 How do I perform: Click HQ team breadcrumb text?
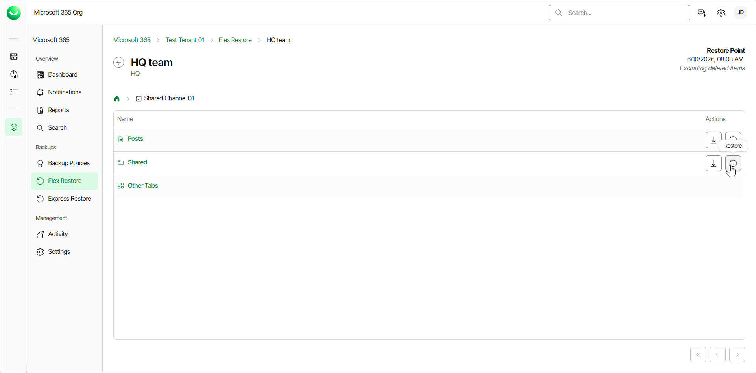click(x=278, y=40)
